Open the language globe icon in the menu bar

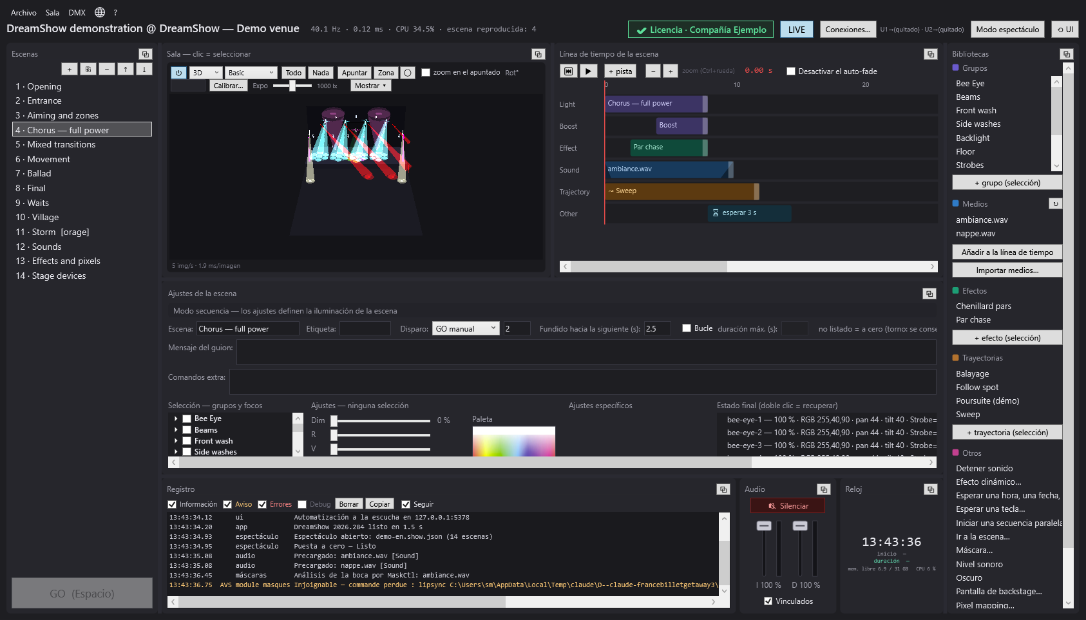(x=100, y=12)
